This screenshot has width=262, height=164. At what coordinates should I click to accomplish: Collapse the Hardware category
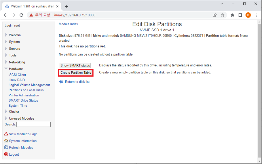[16, 69]
